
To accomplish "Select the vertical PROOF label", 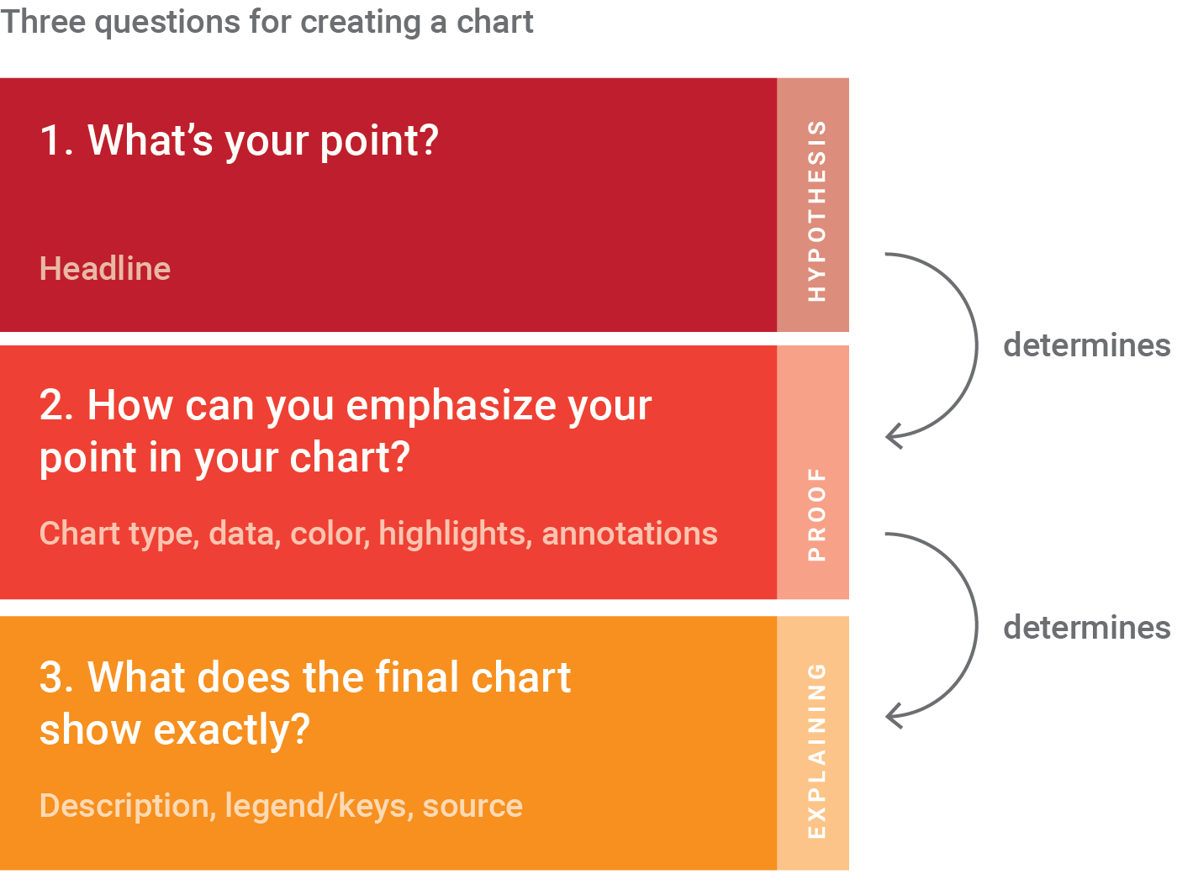I will (x=816, y=513).
